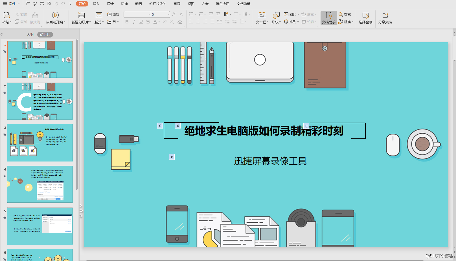
Task: Click the bulleted list icon
Action: [x=191, y=14]
